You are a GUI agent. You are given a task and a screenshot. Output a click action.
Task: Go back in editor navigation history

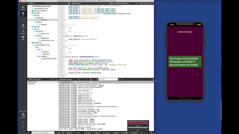click(60, 3)
